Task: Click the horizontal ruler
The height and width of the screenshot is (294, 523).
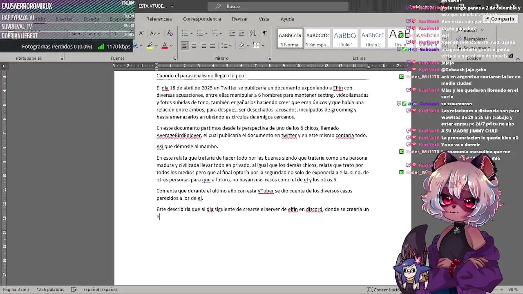Action: (x=263, y=66)
